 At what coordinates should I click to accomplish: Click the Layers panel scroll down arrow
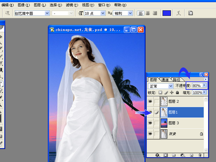(x=206, y=150)
